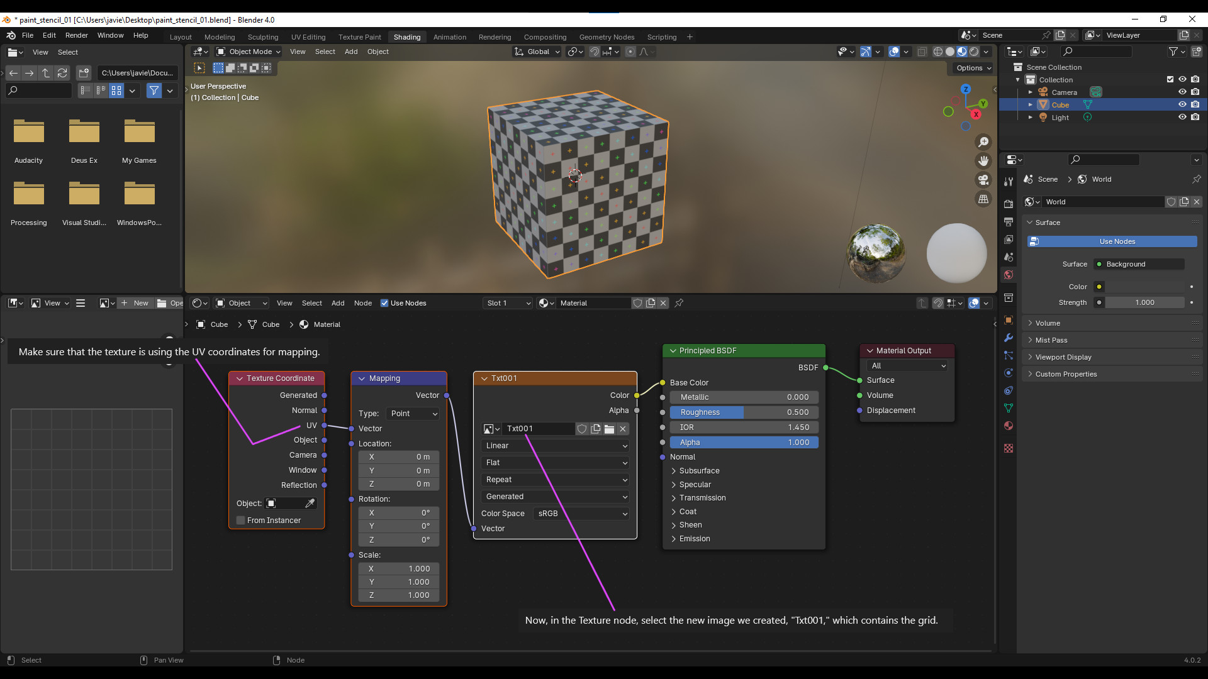The width and height of the screenshot is (1208, 679).
Task: Click the viewport pan hand icon
Action: 983,161
